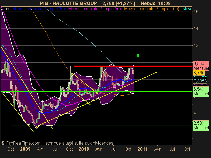211x158 pixels.
Task: Click the 'Prix' legend label
Action: pos(6,9)
